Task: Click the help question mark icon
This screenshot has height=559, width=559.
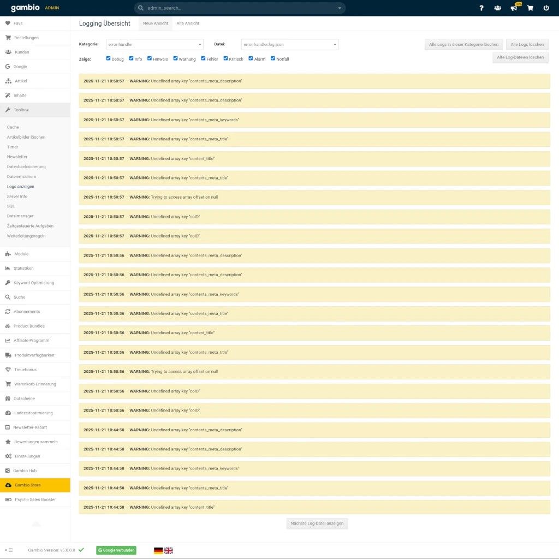Action: (x=481, y=8)
